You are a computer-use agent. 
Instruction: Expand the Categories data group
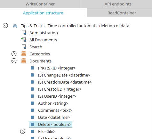click(14, 54)
